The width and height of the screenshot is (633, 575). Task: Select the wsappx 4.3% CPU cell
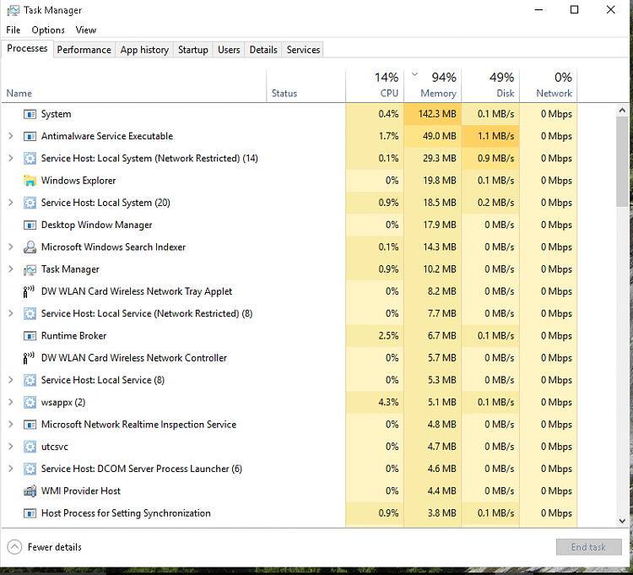pos(375,402)
